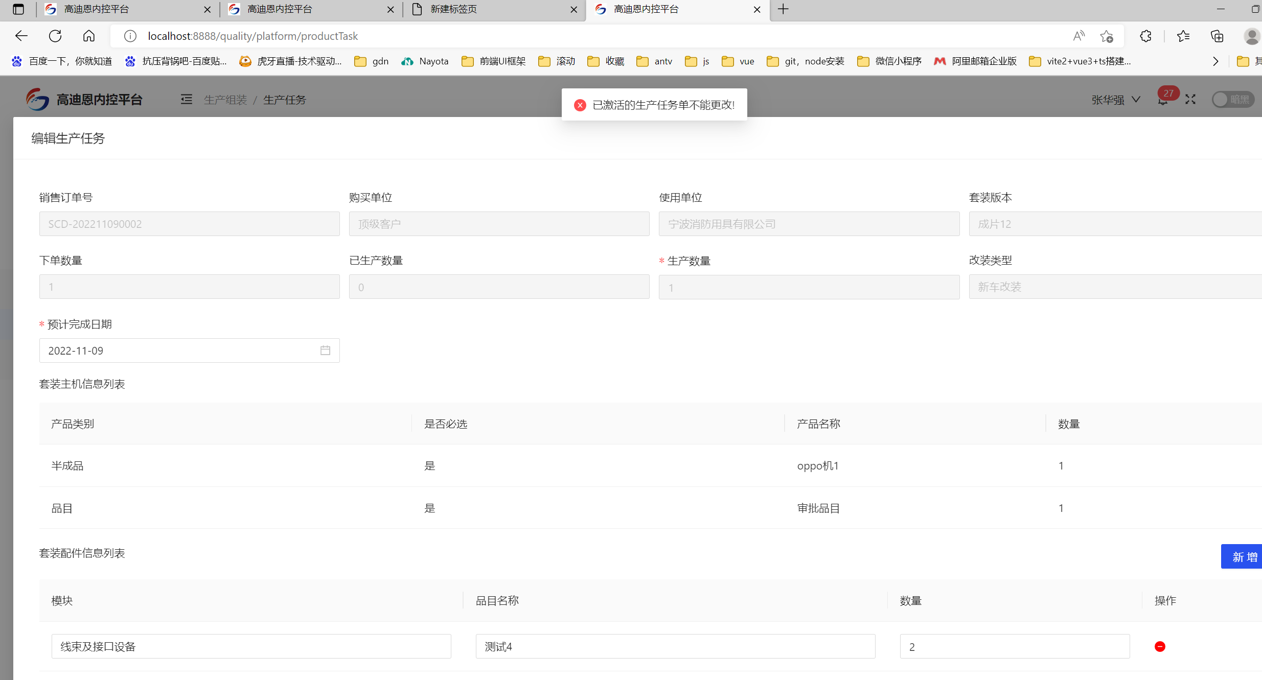Click the browser back arrow
1262x680 pixels.
(21, 36)
